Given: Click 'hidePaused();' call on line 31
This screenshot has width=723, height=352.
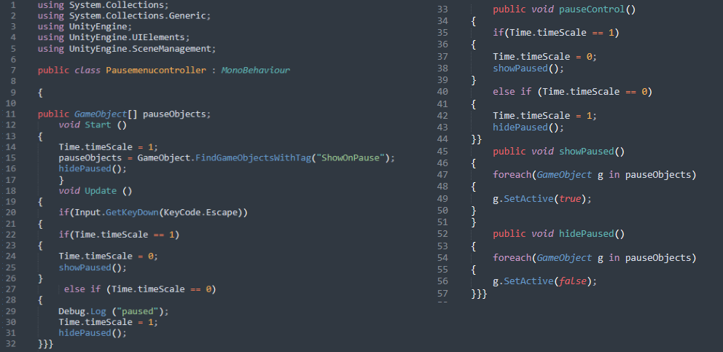Looking at the screenshot, I should pos(93,333).
